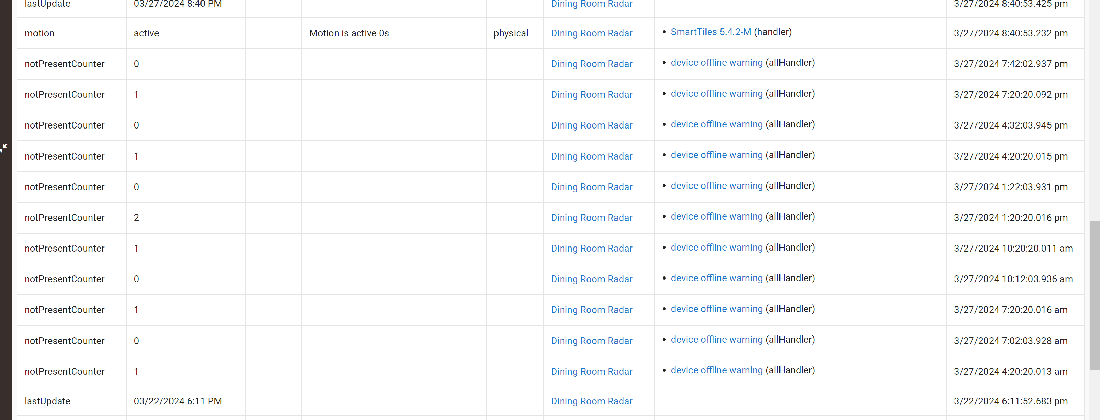
Task: Open device offline warning at 7:42:02.937 pm
Action: point(716,63)
